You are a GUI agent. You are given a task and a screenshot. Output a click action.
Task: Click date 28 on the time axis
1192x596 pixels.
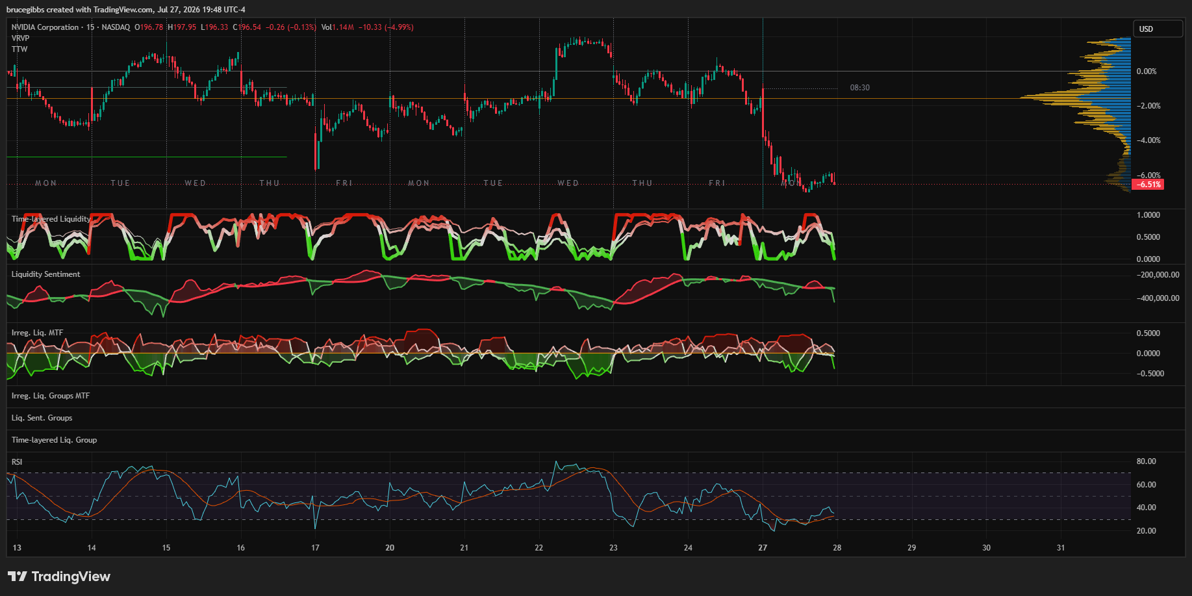pos(837,548)
